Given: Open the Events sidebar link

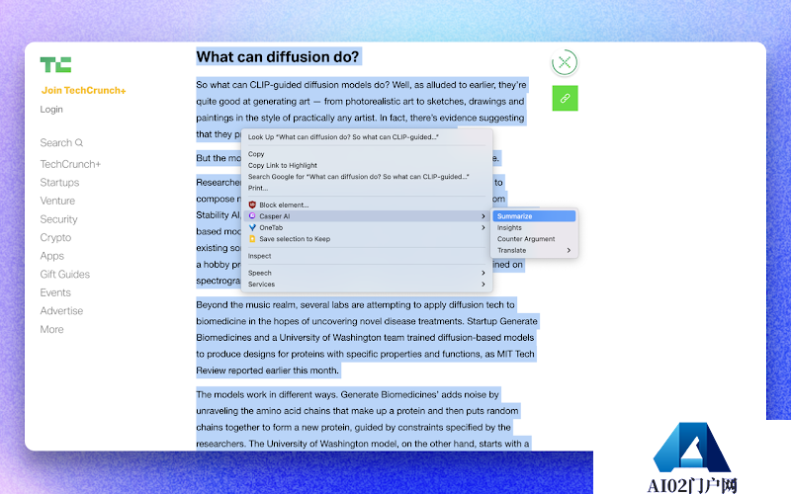Looking at the screenshot, I should tap(55, 292).
